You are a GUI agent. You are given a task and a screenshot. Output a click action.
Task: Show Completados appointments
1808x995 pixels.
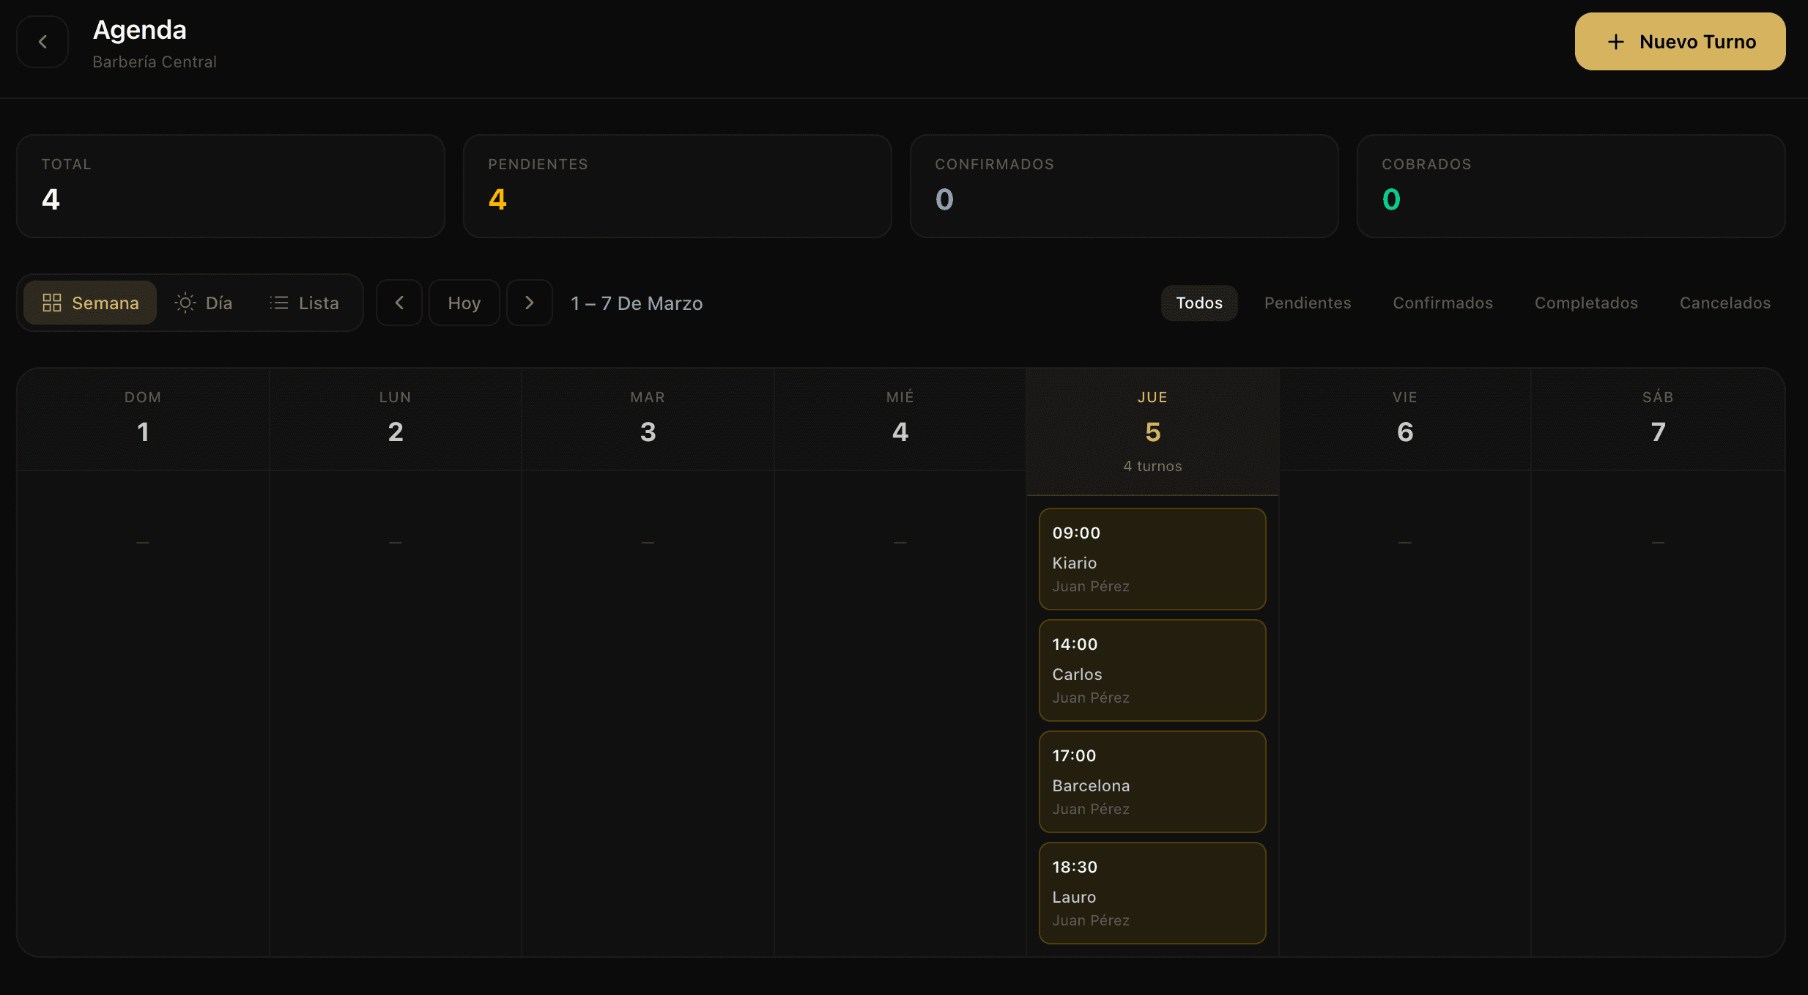(x=1586, y=303)
